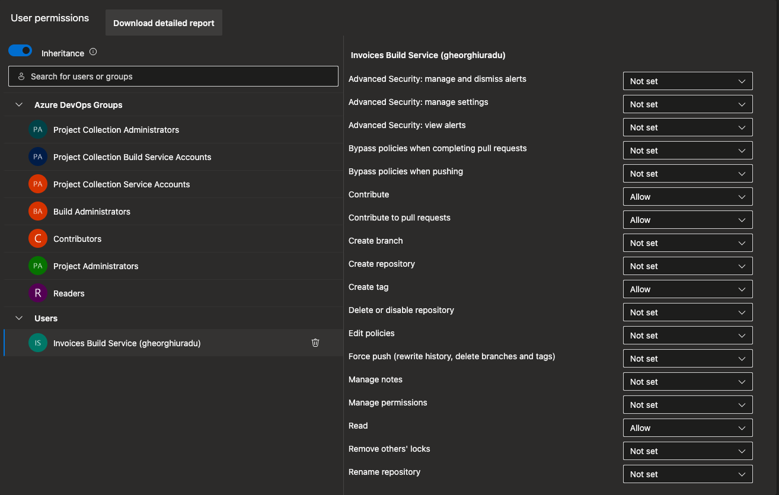Click the info icon next to Inheritance
Viewport: 779px width, 495px height.
click(92, 52)
